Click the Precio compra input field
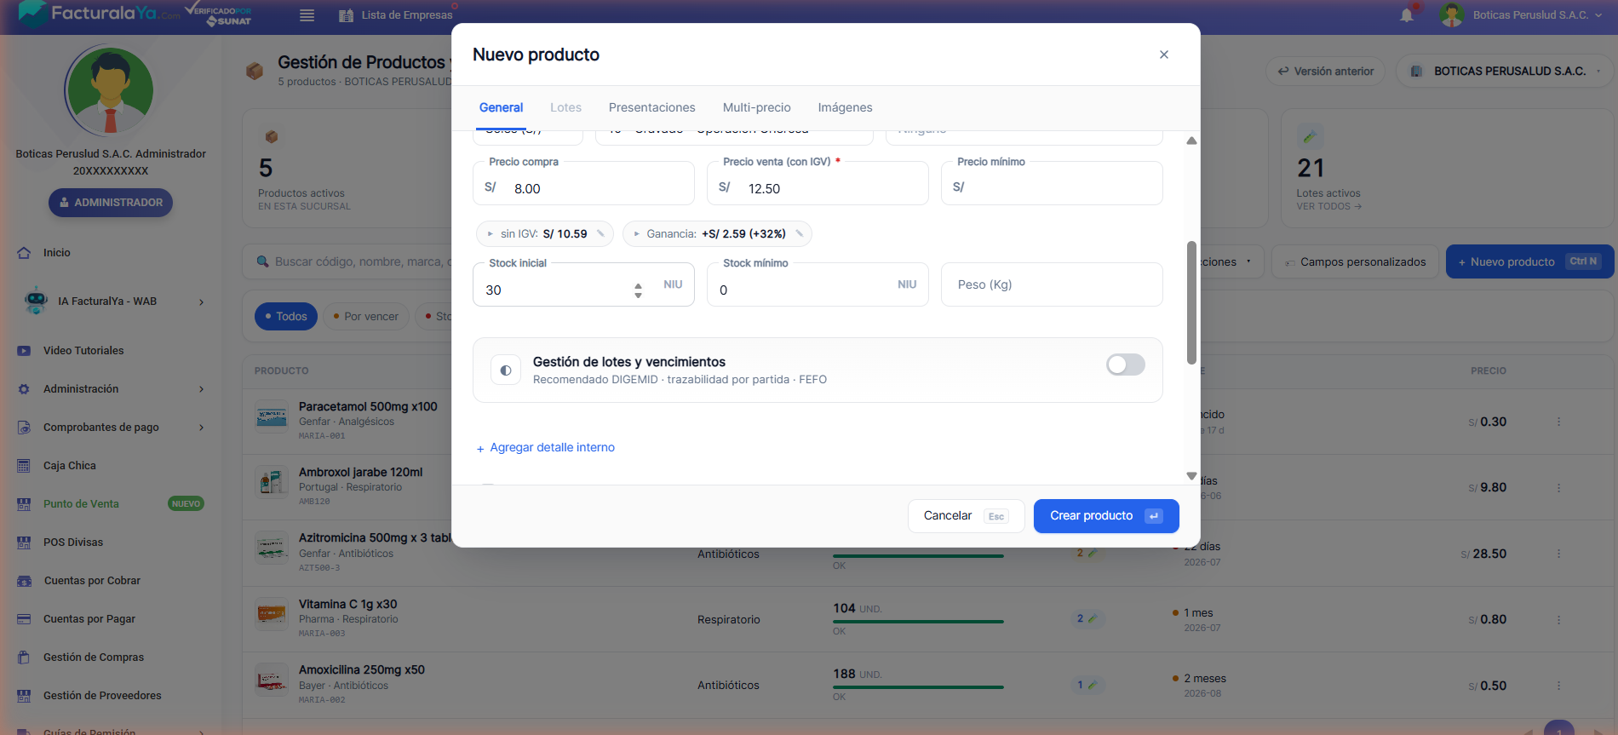The height and width of the screenshot is (735, 1618). point(583,183)
